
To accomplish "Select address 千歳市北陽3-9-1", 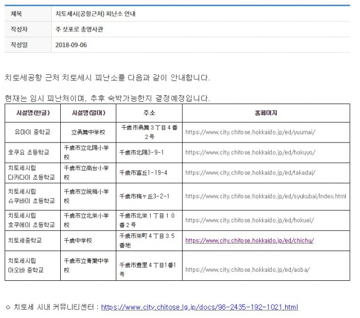I will [142, 153].
